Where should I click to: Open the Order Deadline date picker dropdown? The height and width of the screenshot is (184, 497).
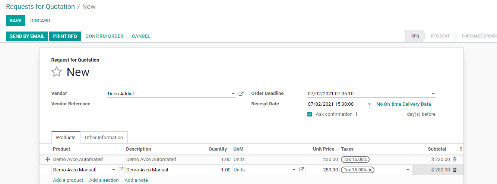coord(433,94)
